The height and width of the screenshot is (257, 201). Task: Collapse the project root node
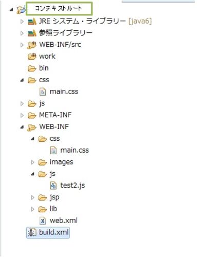11,10
